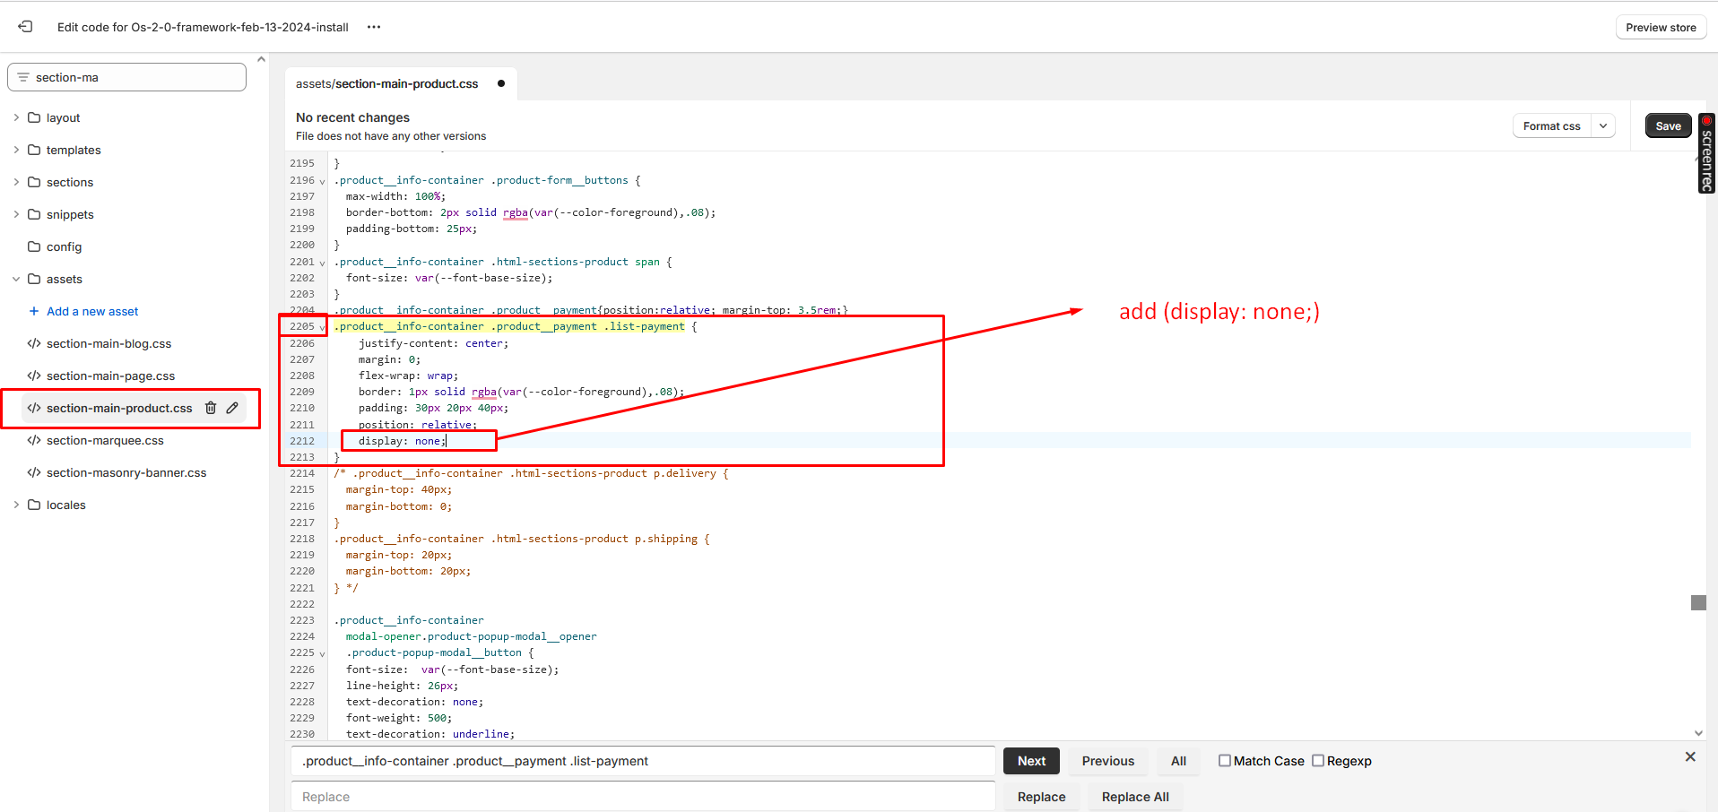The height and width of the screenshot is (812, 1718).
Task: Click the code icon beside section-marquee.css
Action: coord(34,440)
